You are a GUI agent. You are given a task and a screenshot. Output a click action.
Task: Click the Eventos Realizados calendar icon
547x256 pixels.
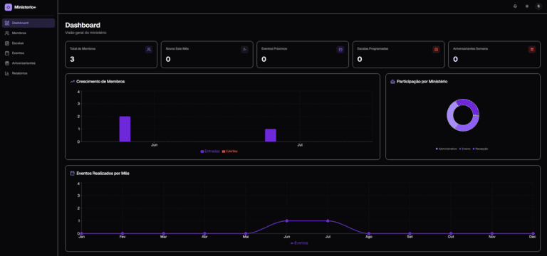click(72, 173)
